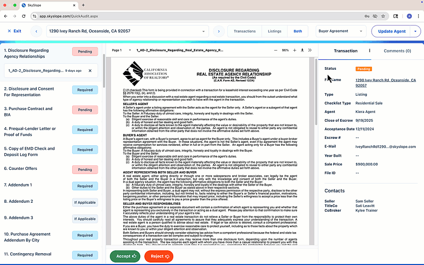This screenshot has width=424, height=265.
Task: Reject the document with the red button
Action: coord(159,256)
